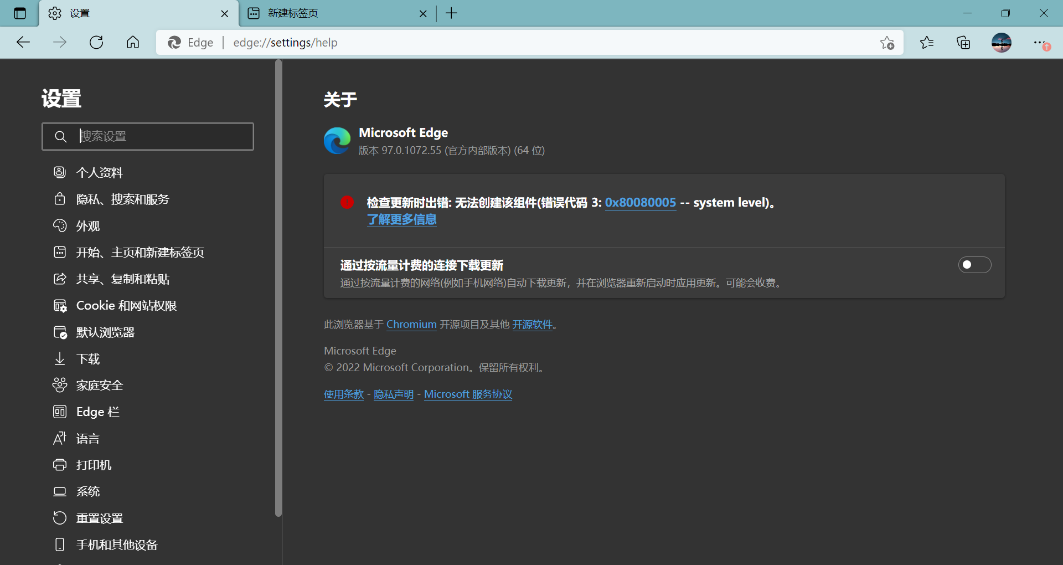
Task: Open the Chromium project link
Action: (411, 325)
